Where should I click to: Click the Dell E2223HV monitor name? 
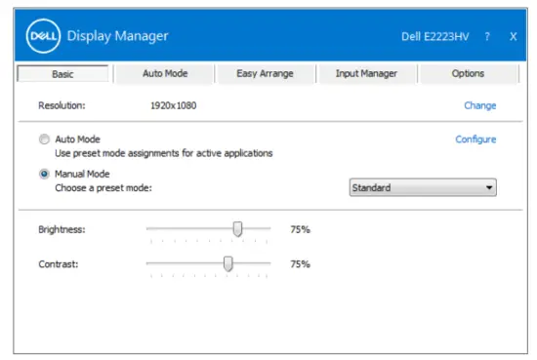pyautogui.click(x=434, y=36)
